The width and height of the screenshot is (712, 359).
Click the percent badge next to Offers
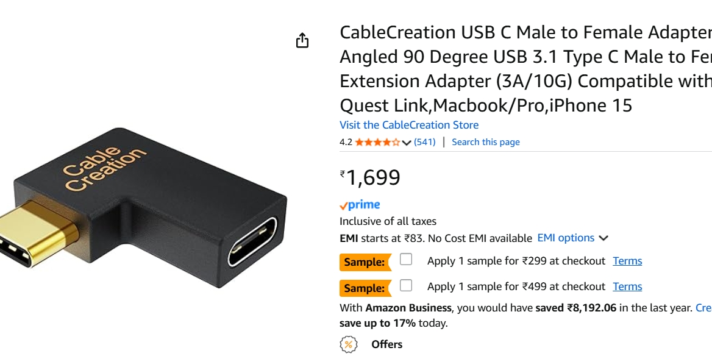349,344
